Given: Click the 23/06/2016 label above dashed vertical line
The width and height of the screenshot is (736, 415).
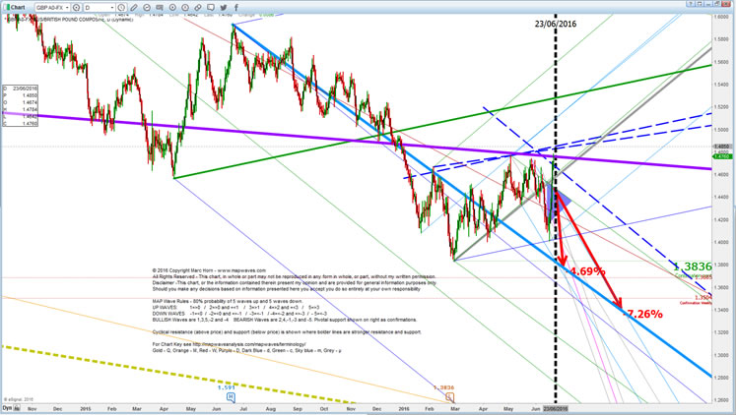Looking at the screenshot, I should click(556, 24).
